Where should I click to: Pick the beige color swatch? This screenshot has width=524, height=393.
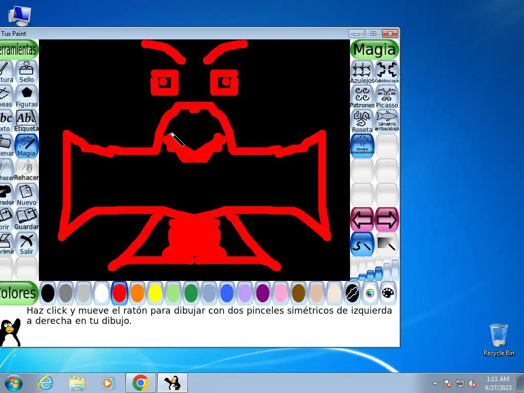coord(334,293)
